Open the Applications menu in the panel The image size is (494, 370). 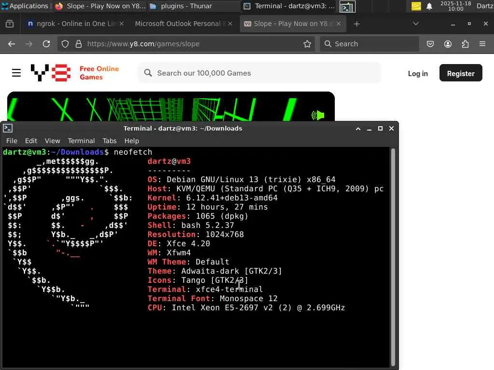click(x=27, y=6)
